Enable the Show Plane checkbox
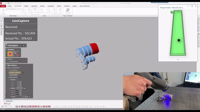The width and height of the screenshot is (200, 112). [10, 70]
